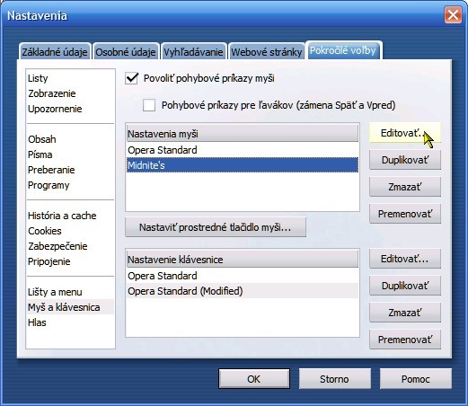
Task: Duplicate the selected keyboard setup
Action: tap(405, 286)
